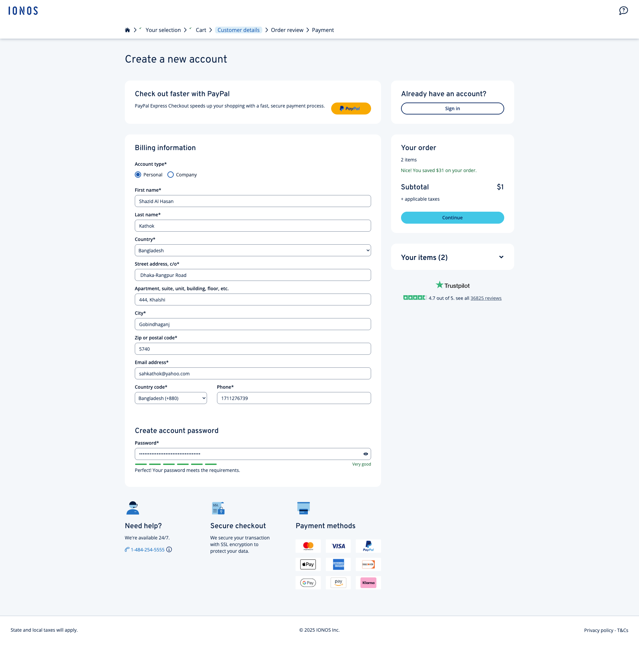Click the Sign in button
Screen dimensions: 639x648
(452, 108)
